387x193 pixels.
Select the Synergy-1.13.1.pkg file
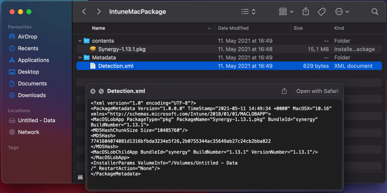click(x=121, y=49)
